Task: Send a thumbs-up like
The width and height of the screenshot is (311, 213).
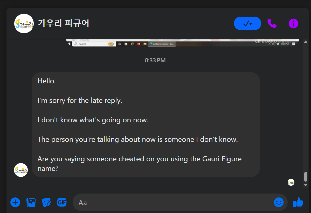Action: pyautogui.click(x=298, y=202)
